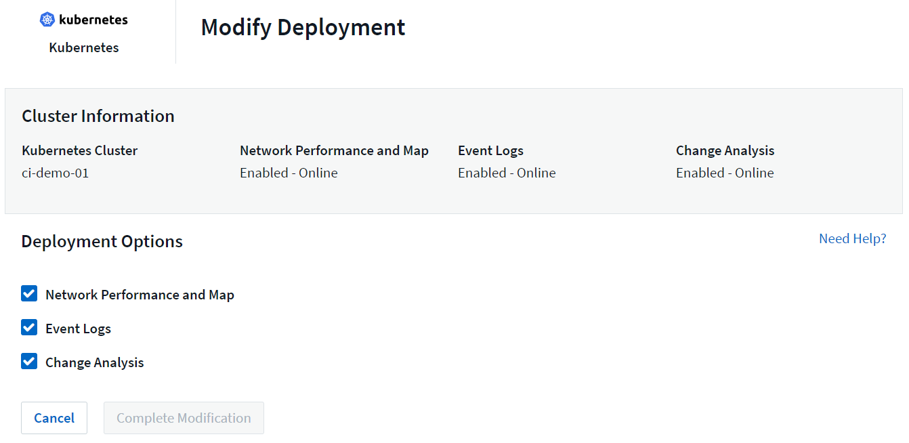Select the ci-demo-01 cluster name text
Screen dimensions: 909x443
point(56,173)
